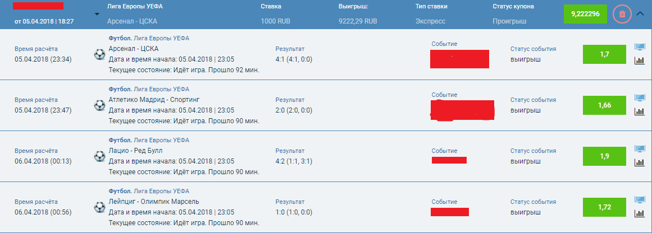Click the football icon beside Арсенал - ЦСКА
The height and width of the screenshot is (233, 652).
point(99,54)
